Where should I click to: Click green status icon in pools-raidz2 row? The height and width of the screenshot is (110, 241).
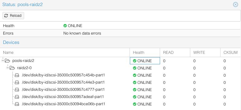click(135, 61)
